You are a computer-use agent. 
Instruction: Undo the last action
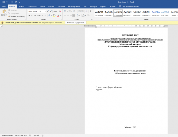[x=7, y=2]
